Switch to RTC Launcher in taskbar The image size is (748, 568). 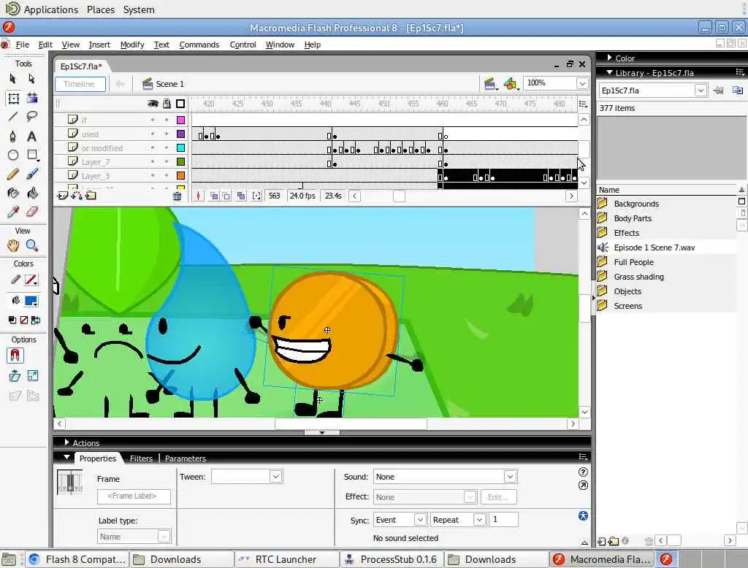pyautogui.click(x=286, y=559)
